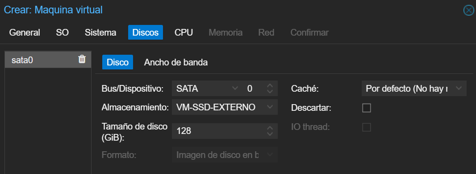Switch to the SO tab
Viewport: 476px width, 174px height.
(62, 32)
